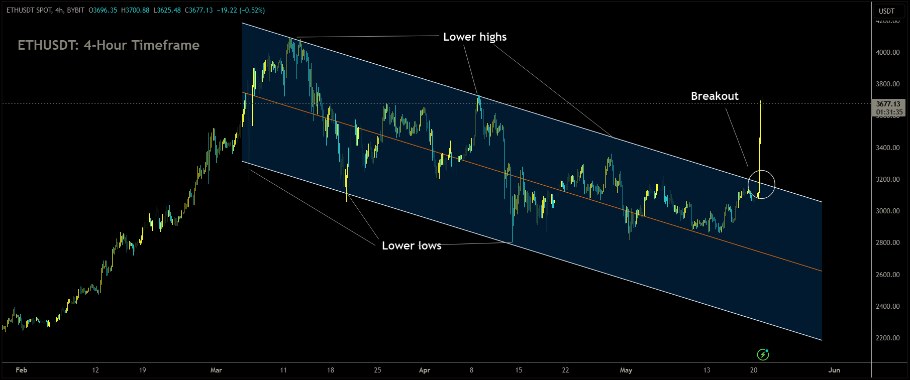Click the bar countdown 01:31:35
Image resolution: width=910 pixels, height=380 pixels.
tap(888, 112)
